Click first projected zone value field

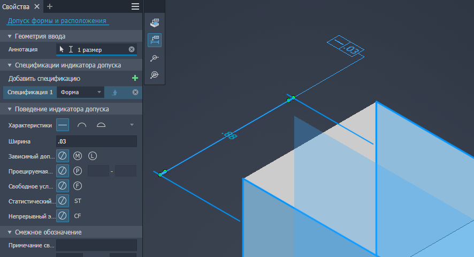click(98, 171)
